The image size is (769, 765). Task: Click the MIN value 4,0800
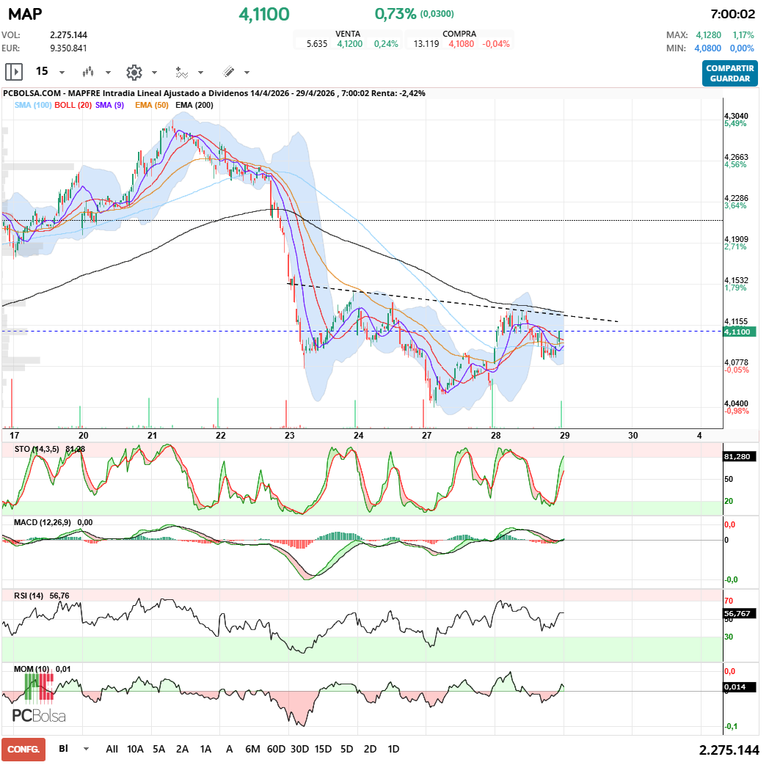pyautogui.click(x=707, y=48)
